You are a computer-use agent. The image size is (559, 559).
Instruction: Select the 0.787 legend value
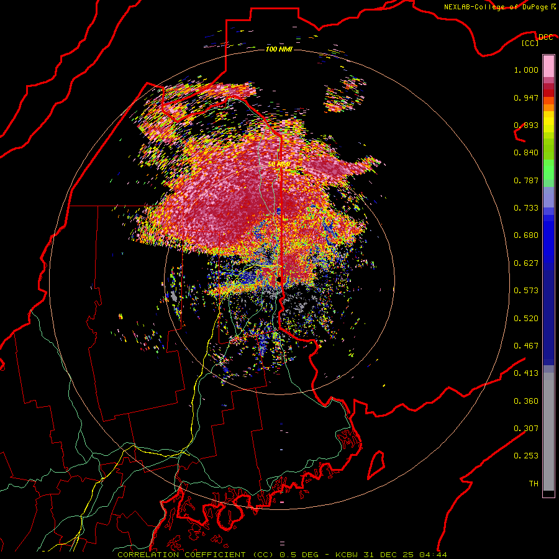526,180
